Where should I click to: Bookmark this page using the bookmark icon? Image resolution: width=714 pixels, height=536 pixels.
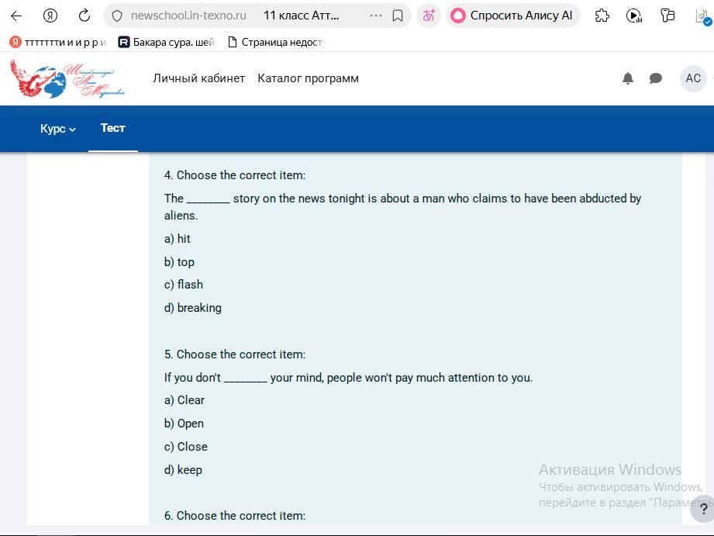pyautogui.click(x=398, y=16)
